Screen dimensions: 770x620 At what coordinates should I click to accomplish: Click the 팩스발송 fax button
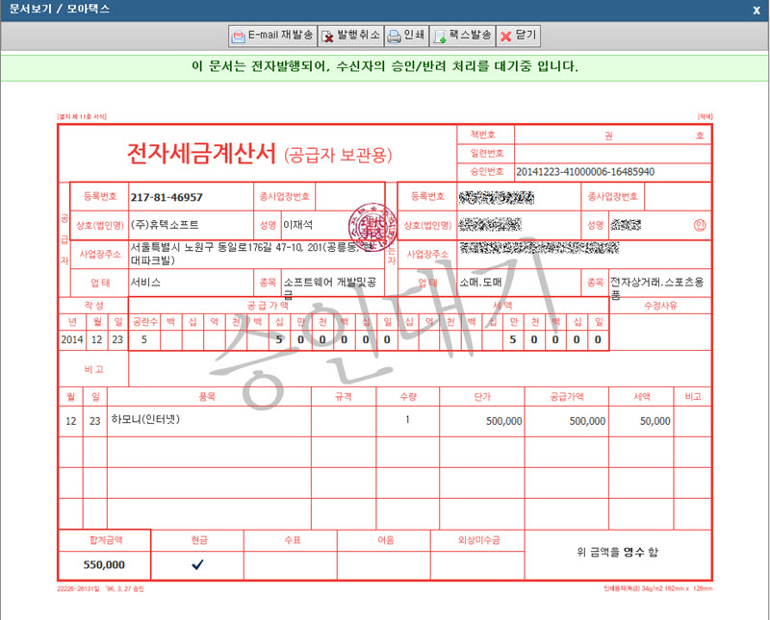pos(463,36)
